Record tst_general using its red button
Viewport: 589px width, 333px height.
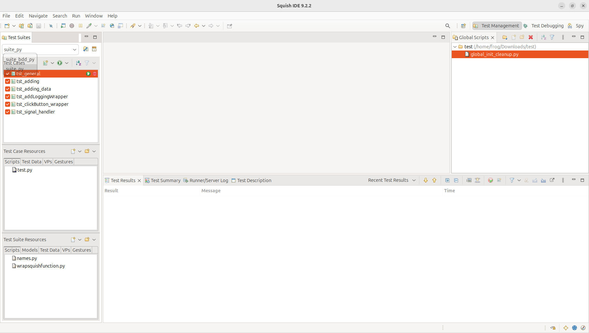point(94,74)
